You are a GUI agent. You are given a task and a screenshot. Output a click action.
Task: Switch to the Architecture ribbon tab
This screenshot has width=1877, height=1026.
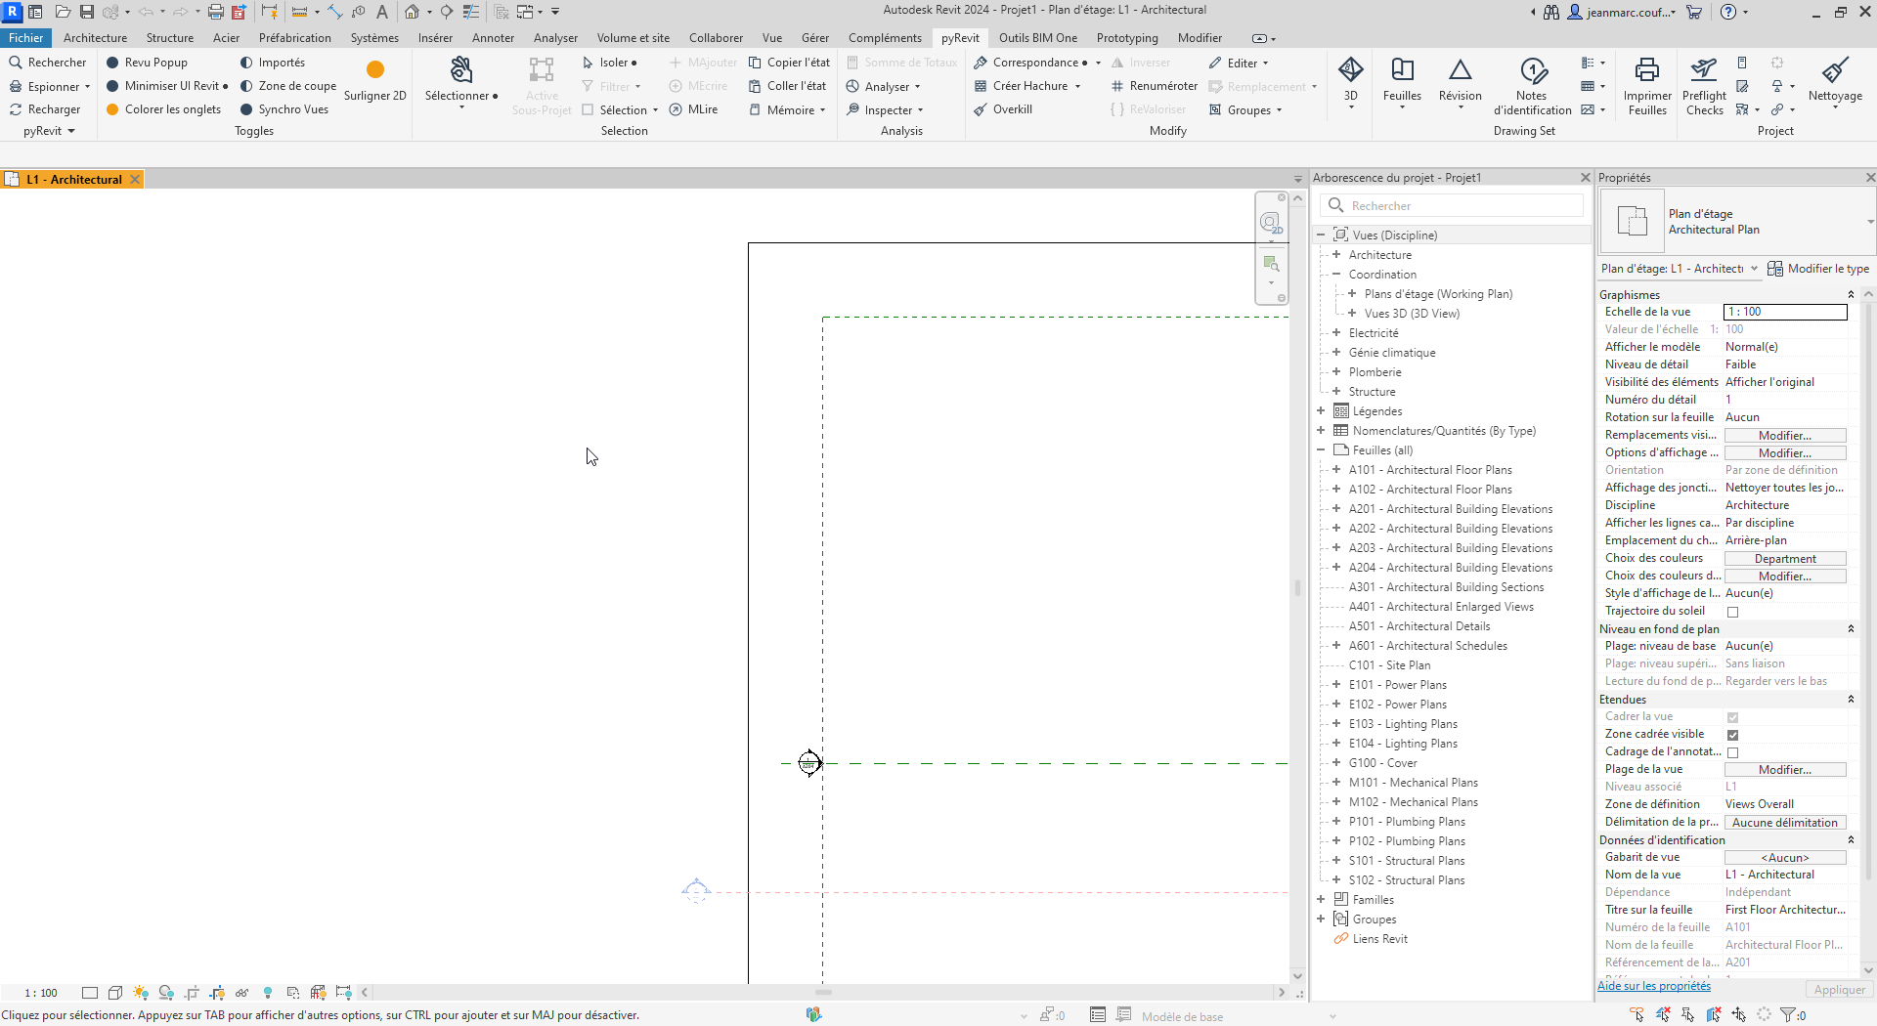pyautogui.click(x=95, y=37)
